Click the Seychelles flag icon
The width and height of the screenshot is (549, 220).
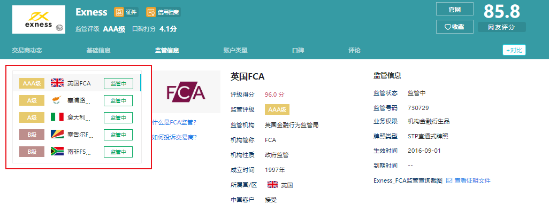57,135
